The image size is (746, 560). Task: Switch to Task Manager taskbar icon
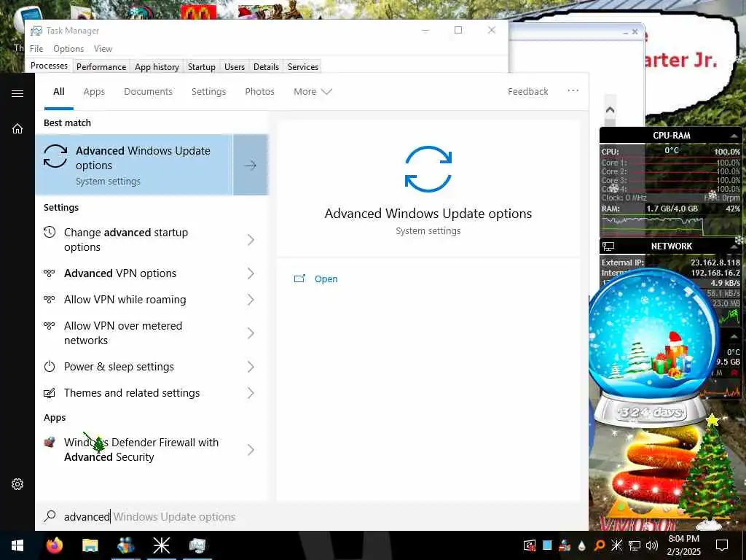pos(197,545)
